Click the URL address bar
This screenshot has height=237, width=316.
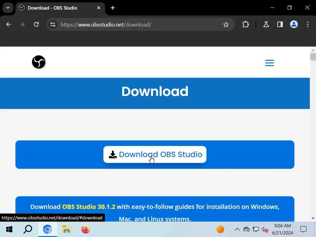[x=141, y=25]
